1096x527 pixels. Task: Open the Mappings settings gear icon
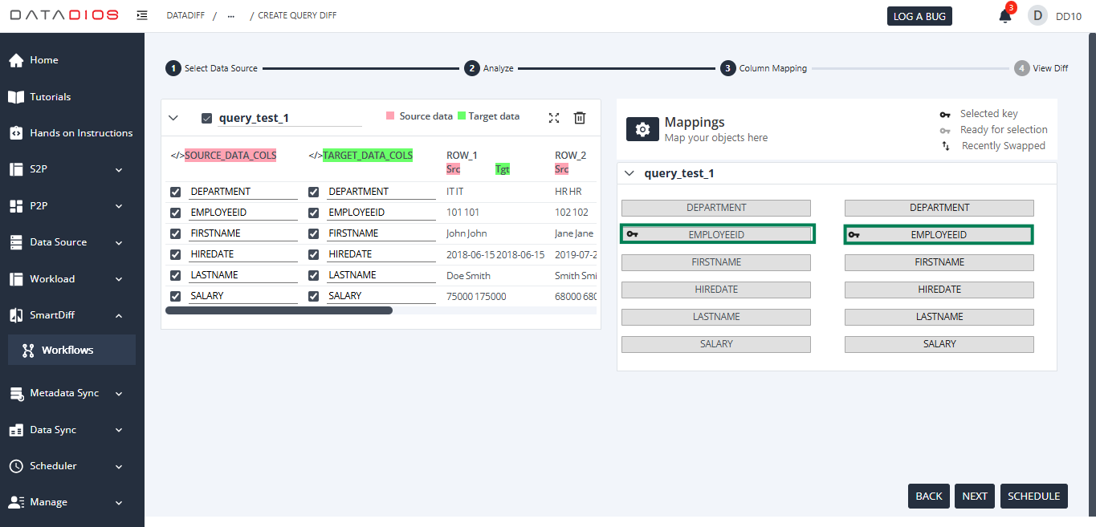click(642, 130)
